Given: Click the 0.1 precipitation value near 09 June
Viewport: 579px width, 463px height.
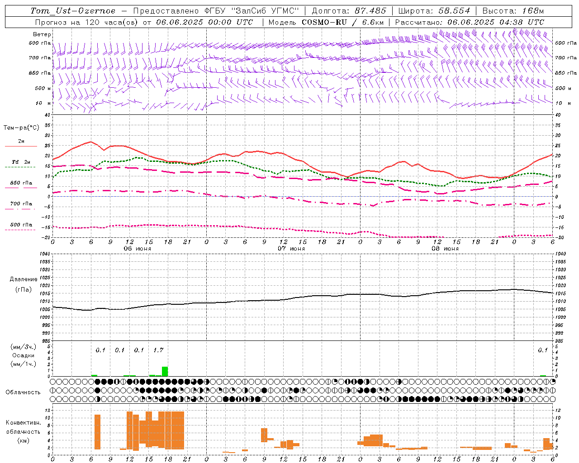Looking at the screenshot, I should pos(543,350).
